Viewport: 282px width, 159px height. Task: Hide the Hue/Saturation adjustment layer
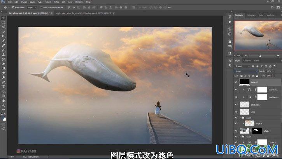(236, 97)
